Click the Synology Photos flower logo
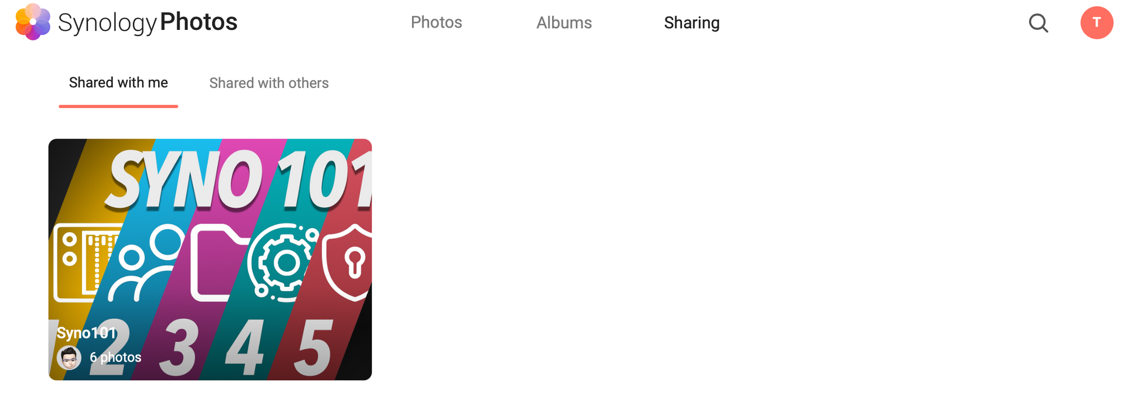The height and width of the screenshot is (401, 1129). pyautogui.click(x=33, y=22)
